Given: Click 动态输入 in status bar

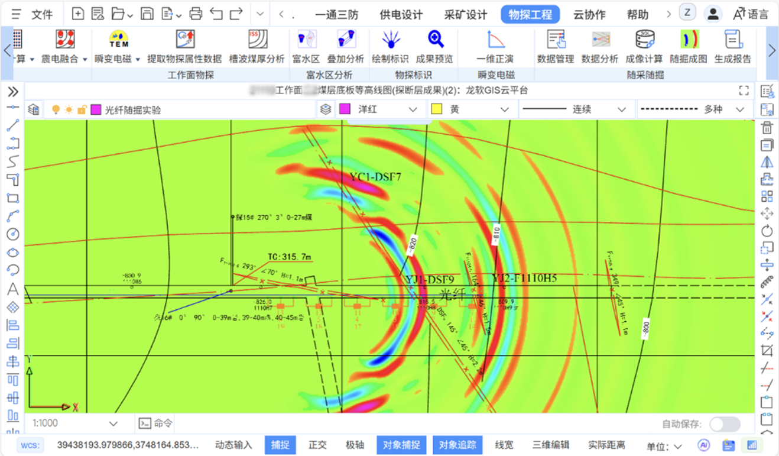Looking at the screenshot, I should pyautogui.click(x=233, y=445).
